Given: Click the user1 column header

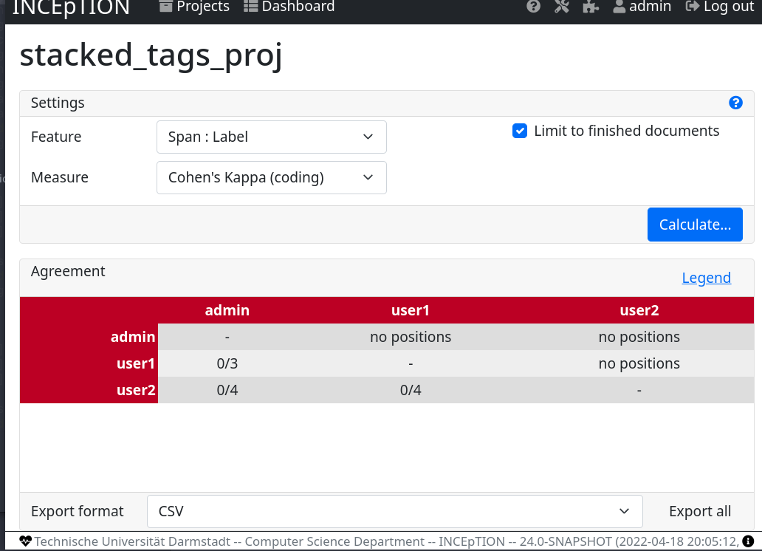Looking at the screenshot, I should tap(410, 310).
